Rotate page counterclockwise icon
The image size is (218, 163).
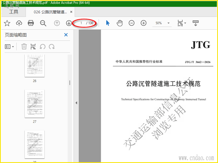pos(43,46)
